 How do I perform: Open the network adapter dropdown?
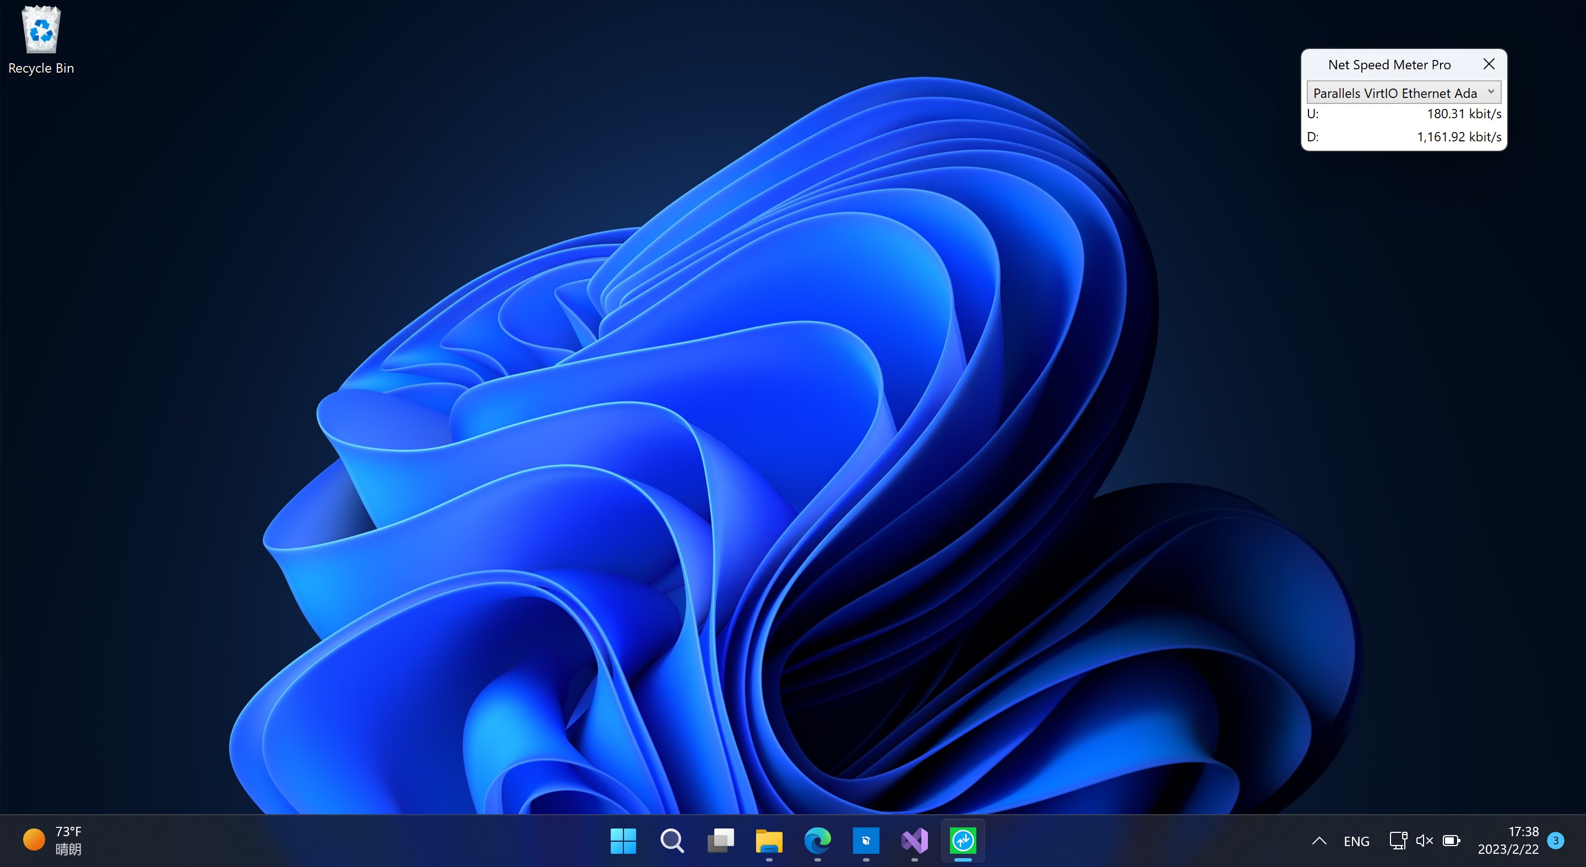click(x=1394, y=93)
